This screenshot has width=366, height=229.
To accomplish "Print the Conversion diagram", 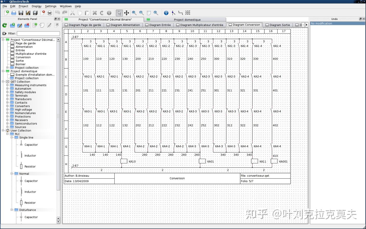I will pyautogui.click(x=50, y=13).
